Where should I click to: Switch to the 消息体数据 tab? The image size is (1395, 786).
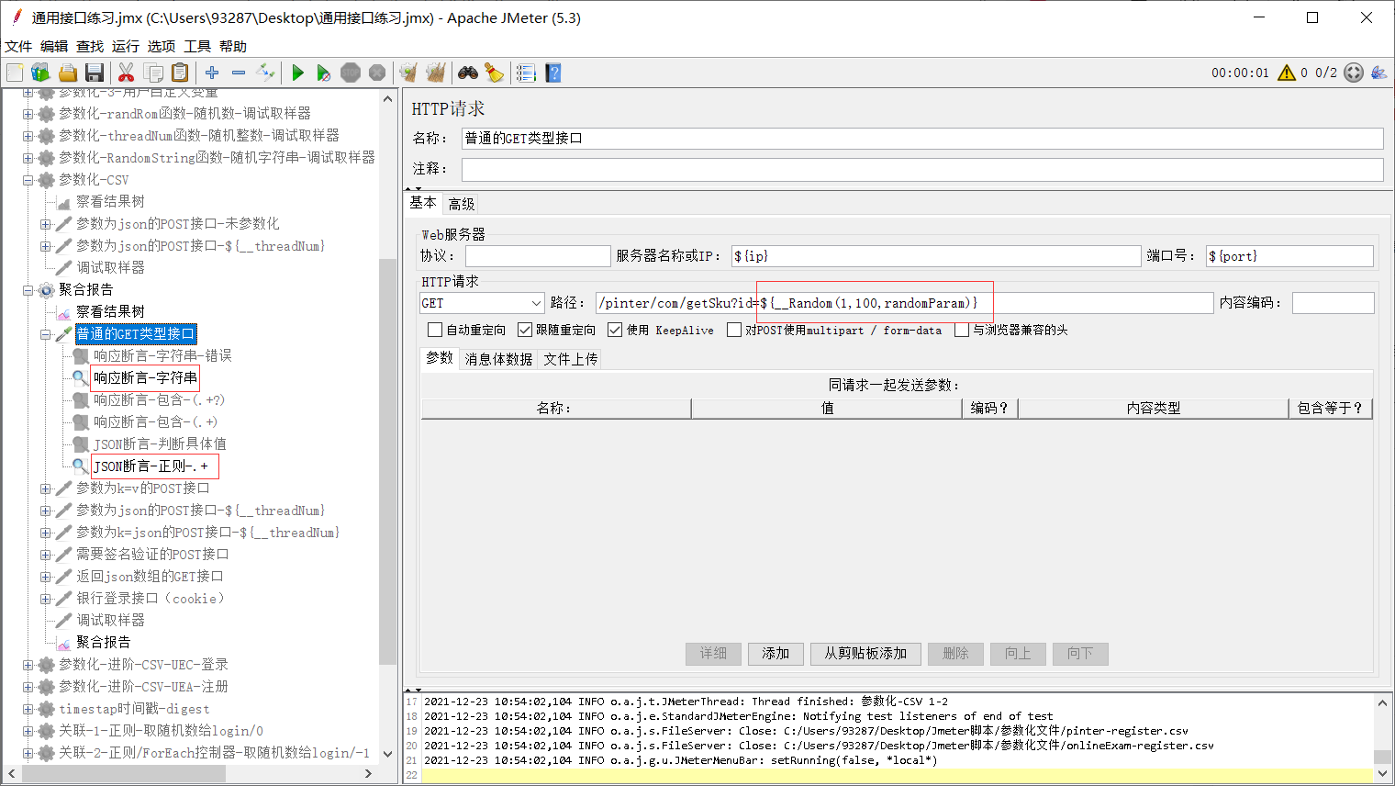(498, 359)
